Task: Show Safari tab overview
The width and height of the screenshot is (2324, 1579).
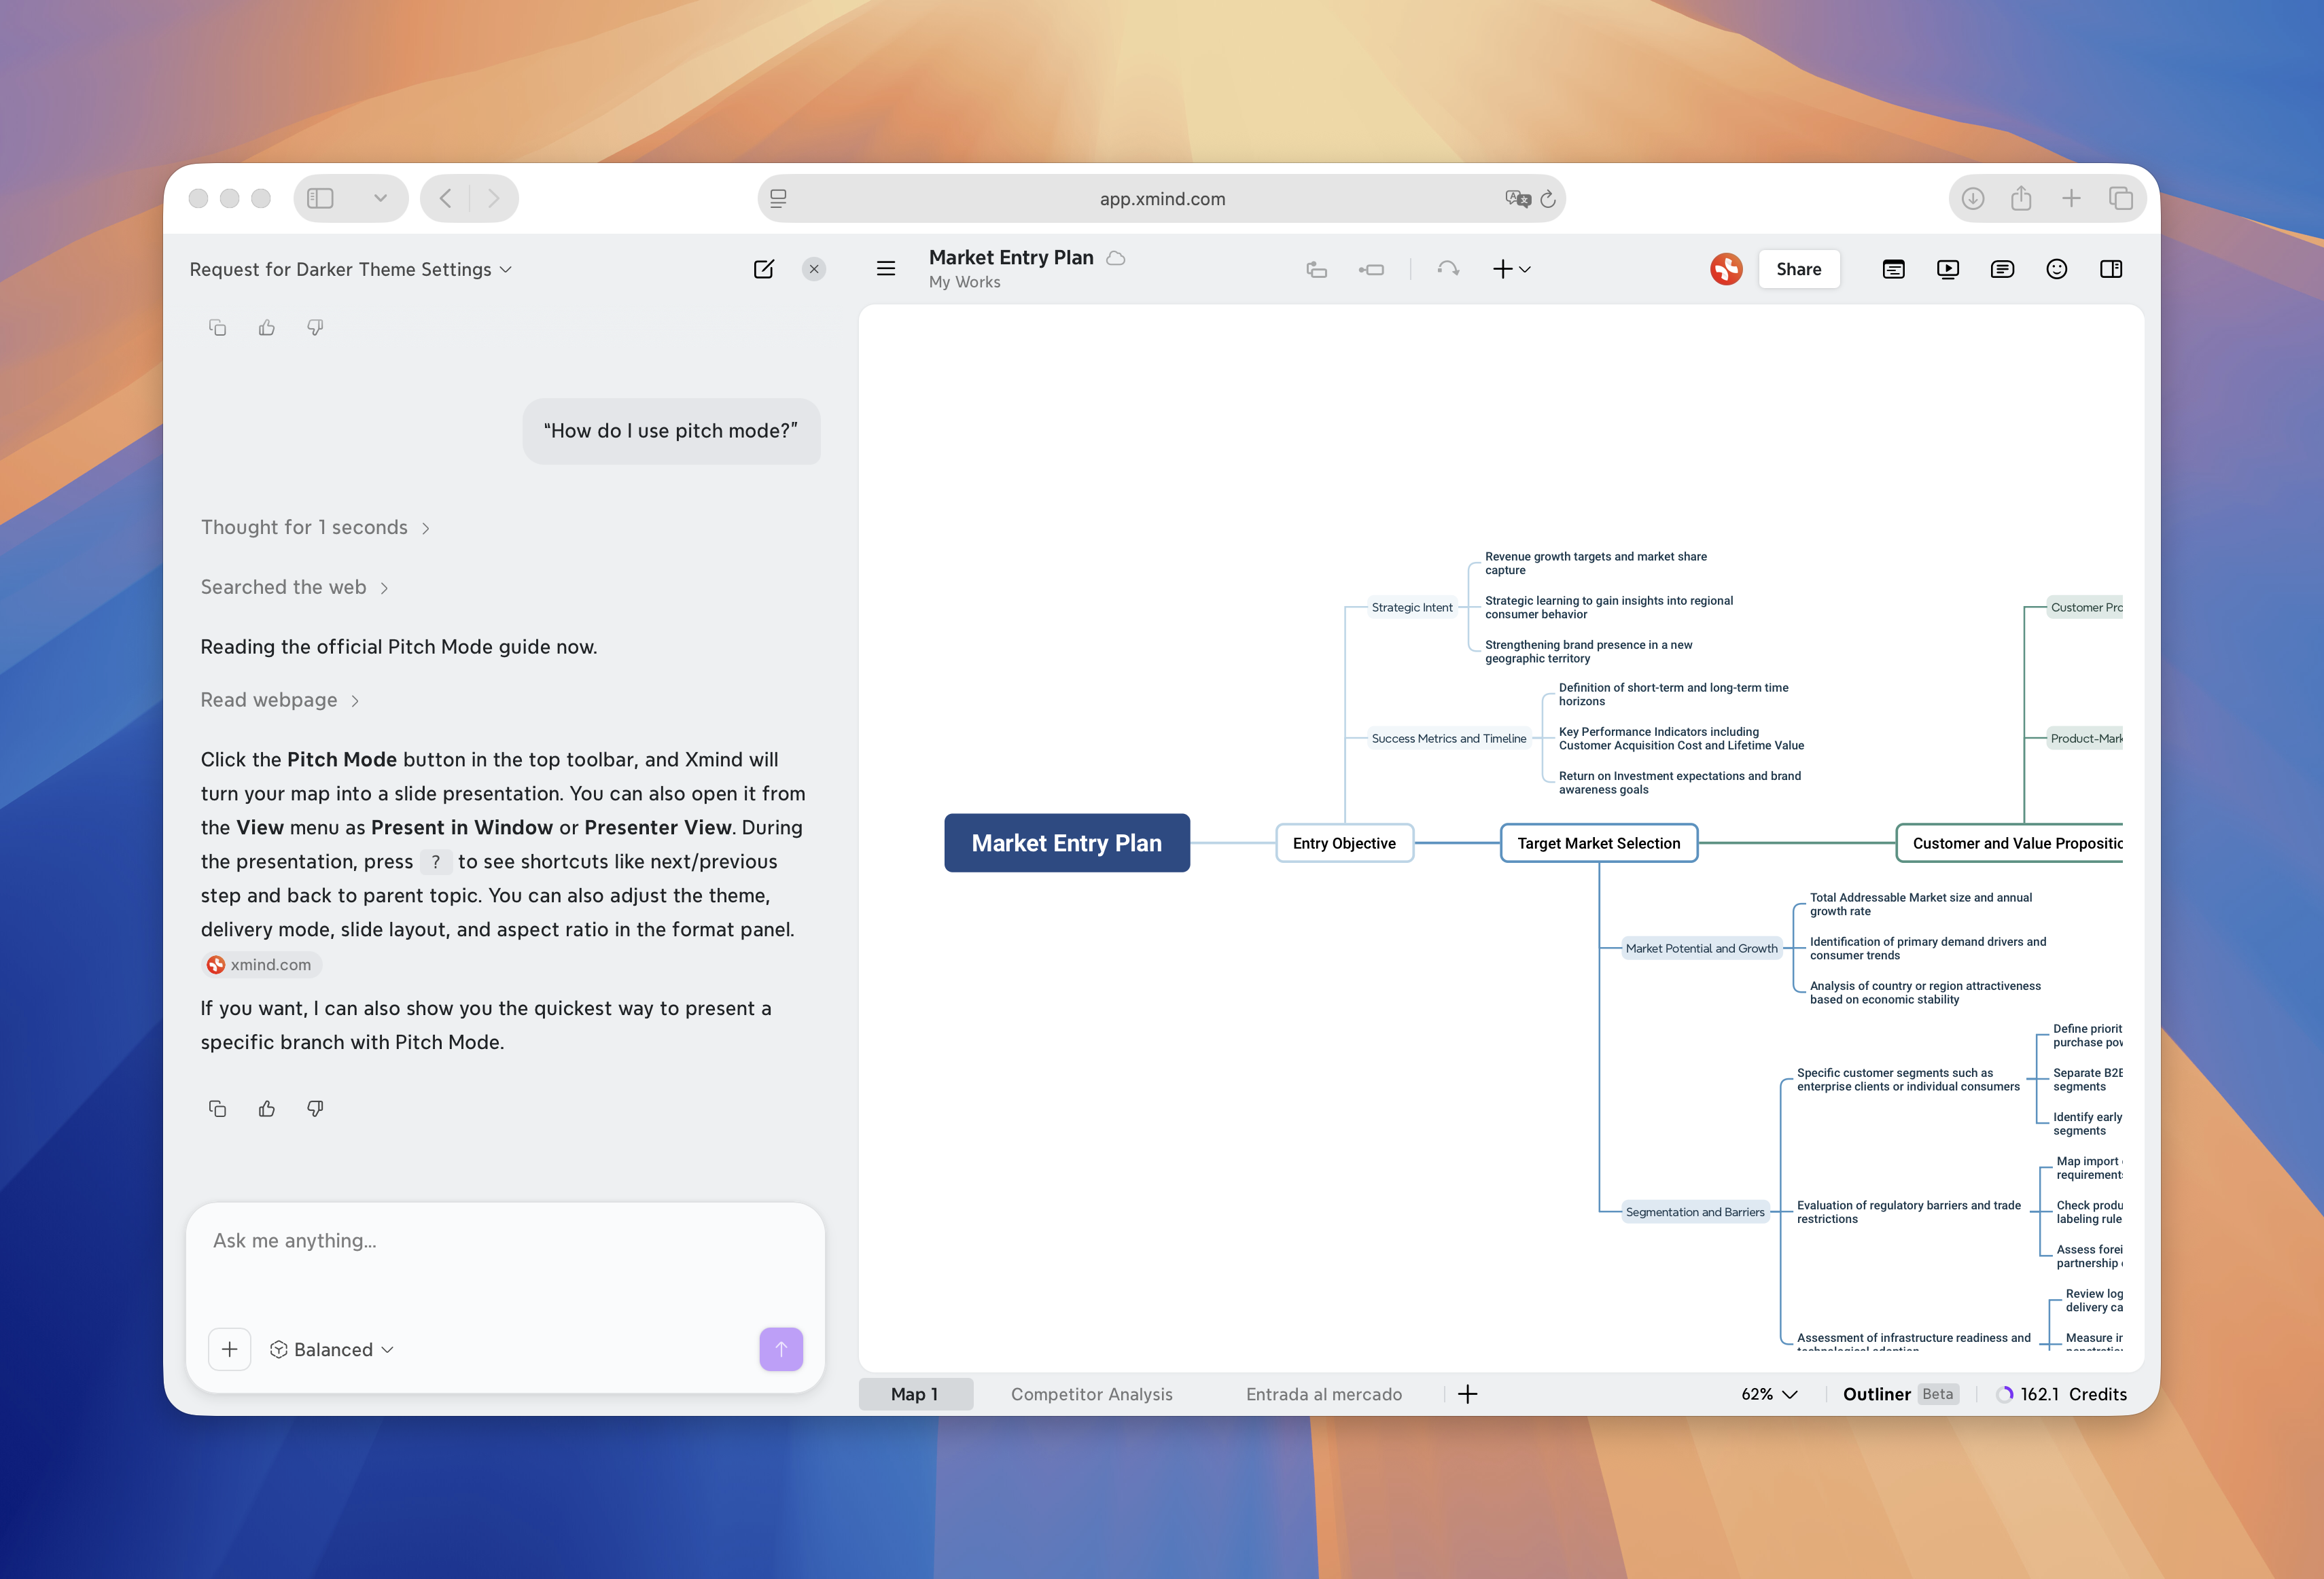Action: pos(2121,198)
